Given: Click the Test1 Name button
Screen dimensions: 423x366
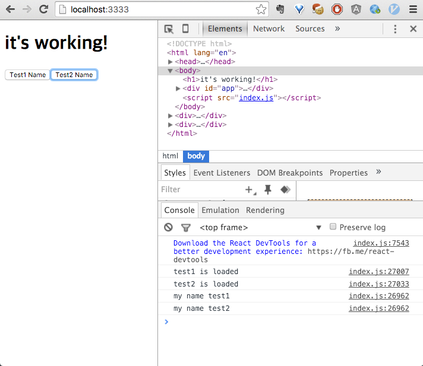Looking at the screenshot, I should coord(27,75).
